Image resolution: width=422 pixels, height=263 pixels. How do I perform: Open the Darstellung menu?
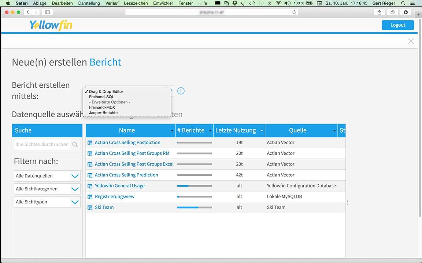coord(89,3)
